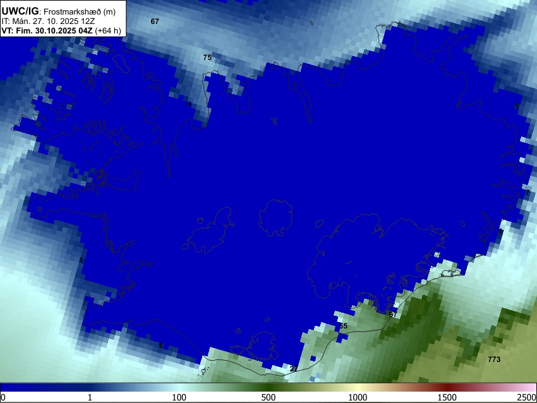Click the legend tick label '500'

click(268, 397)
